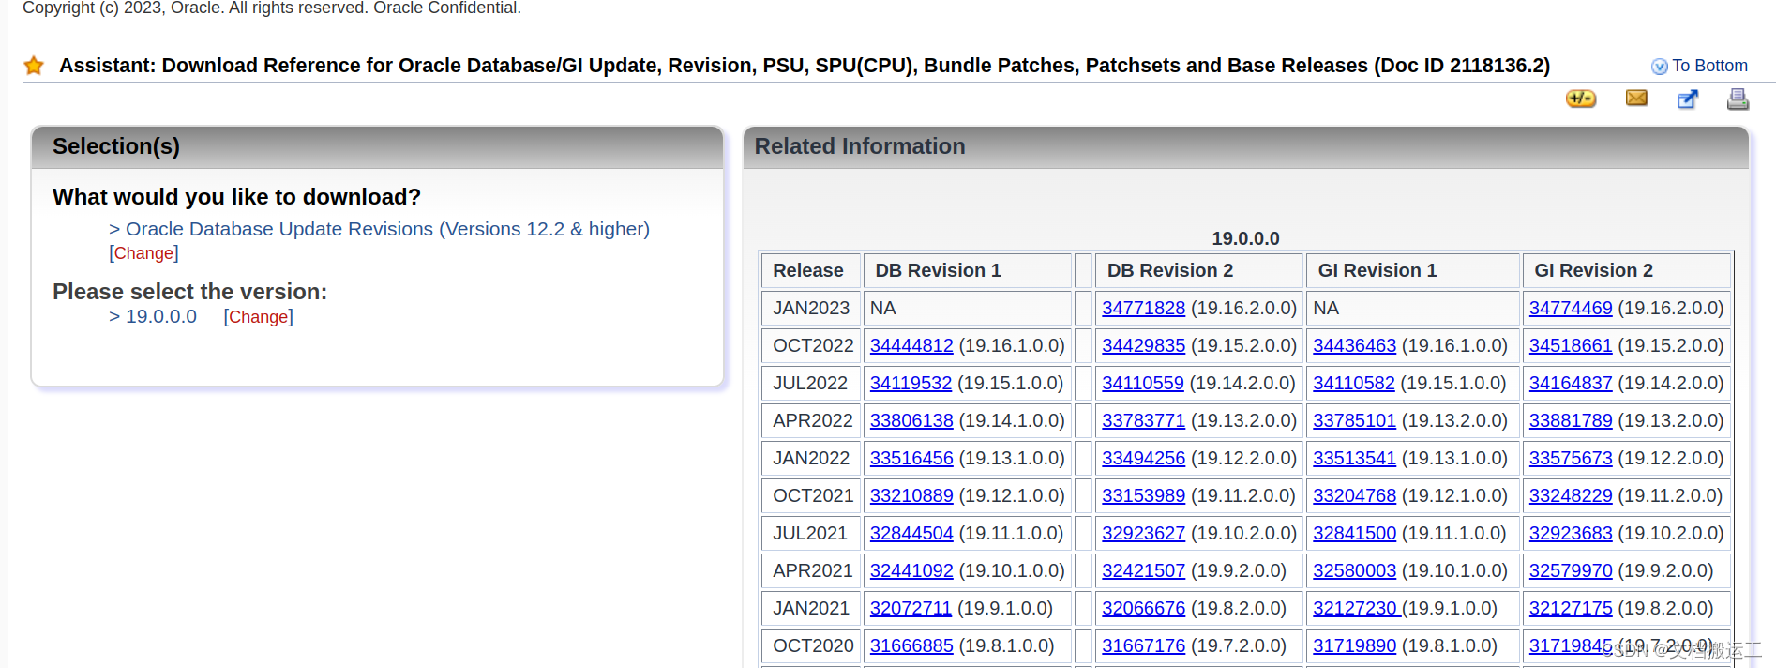The width and height of the screenshot is (1776, 668).
Task: Open patch 33153989 link
Action: [1143, 495]
